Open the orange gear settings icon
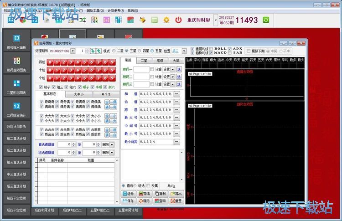The image size is (342, 221). tap(166, 20)
